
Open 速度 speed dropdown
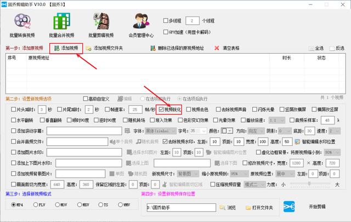(x=335, y=130)
